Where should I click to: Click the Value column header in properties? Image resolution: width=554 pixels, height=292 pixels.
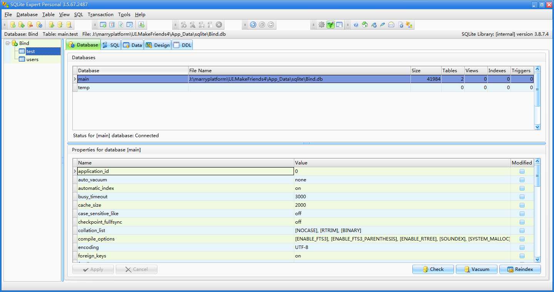coord(402,163)
